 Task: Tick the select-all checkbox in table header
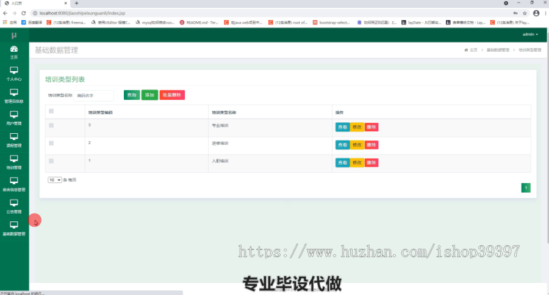point(51,111)
